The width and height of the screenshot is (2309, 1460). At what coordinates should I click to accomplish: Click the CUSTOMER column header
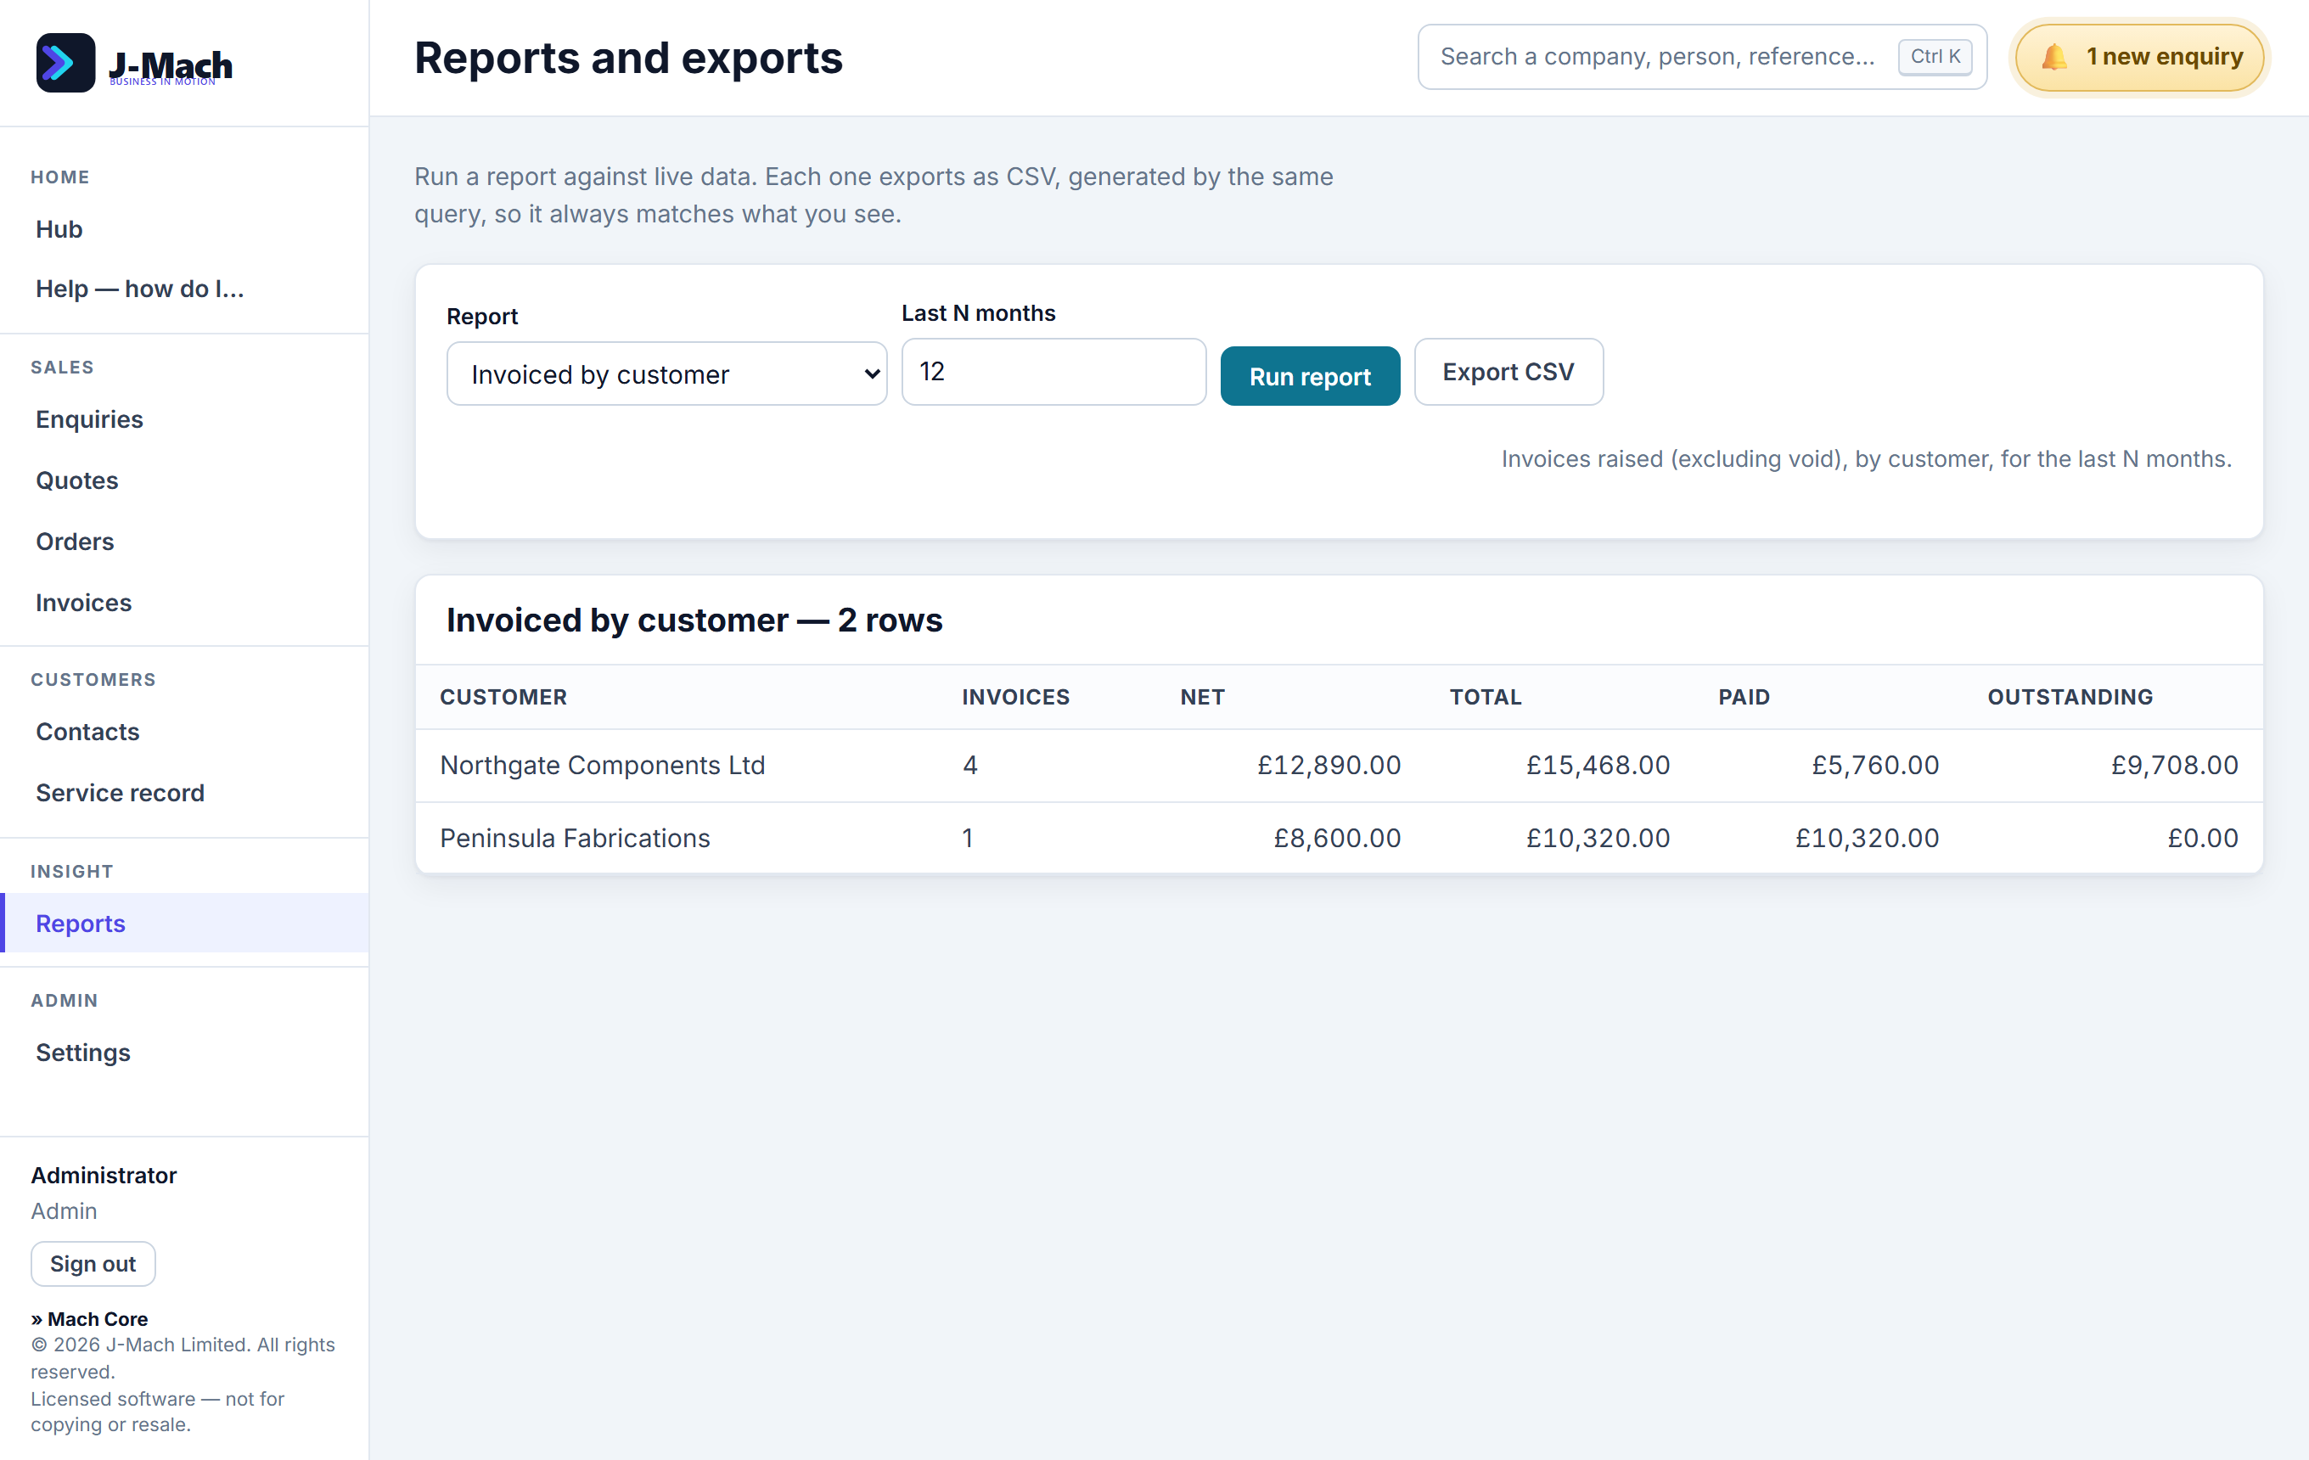(503, 697)
